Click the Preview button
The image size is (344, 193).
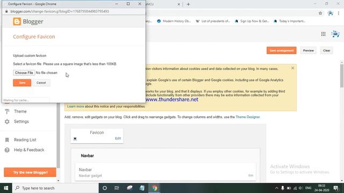(308, 50)
